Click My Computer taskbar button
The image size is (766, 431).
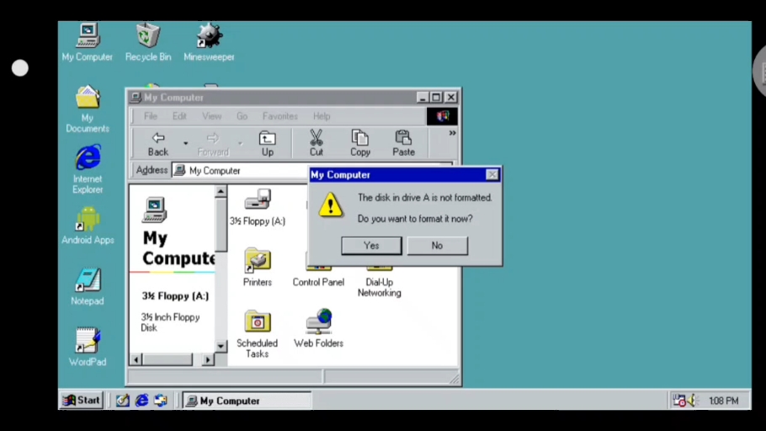click(247, 401)
